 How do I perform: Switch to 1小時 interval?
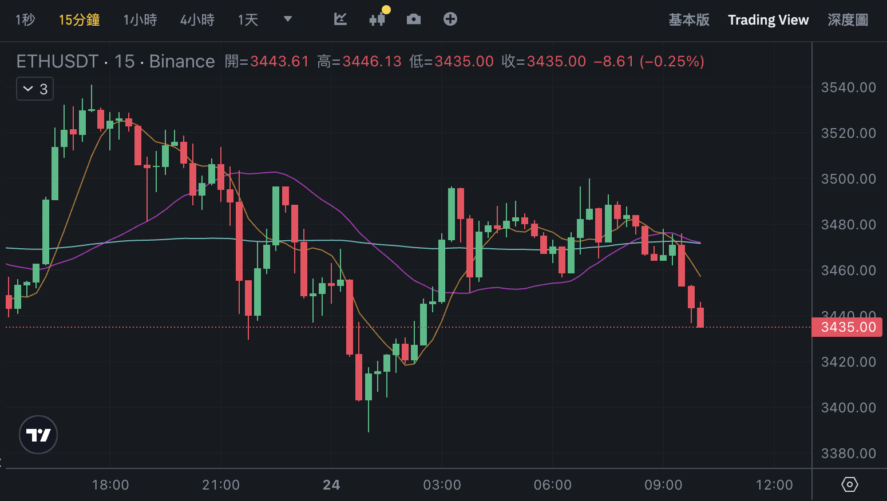140,20
